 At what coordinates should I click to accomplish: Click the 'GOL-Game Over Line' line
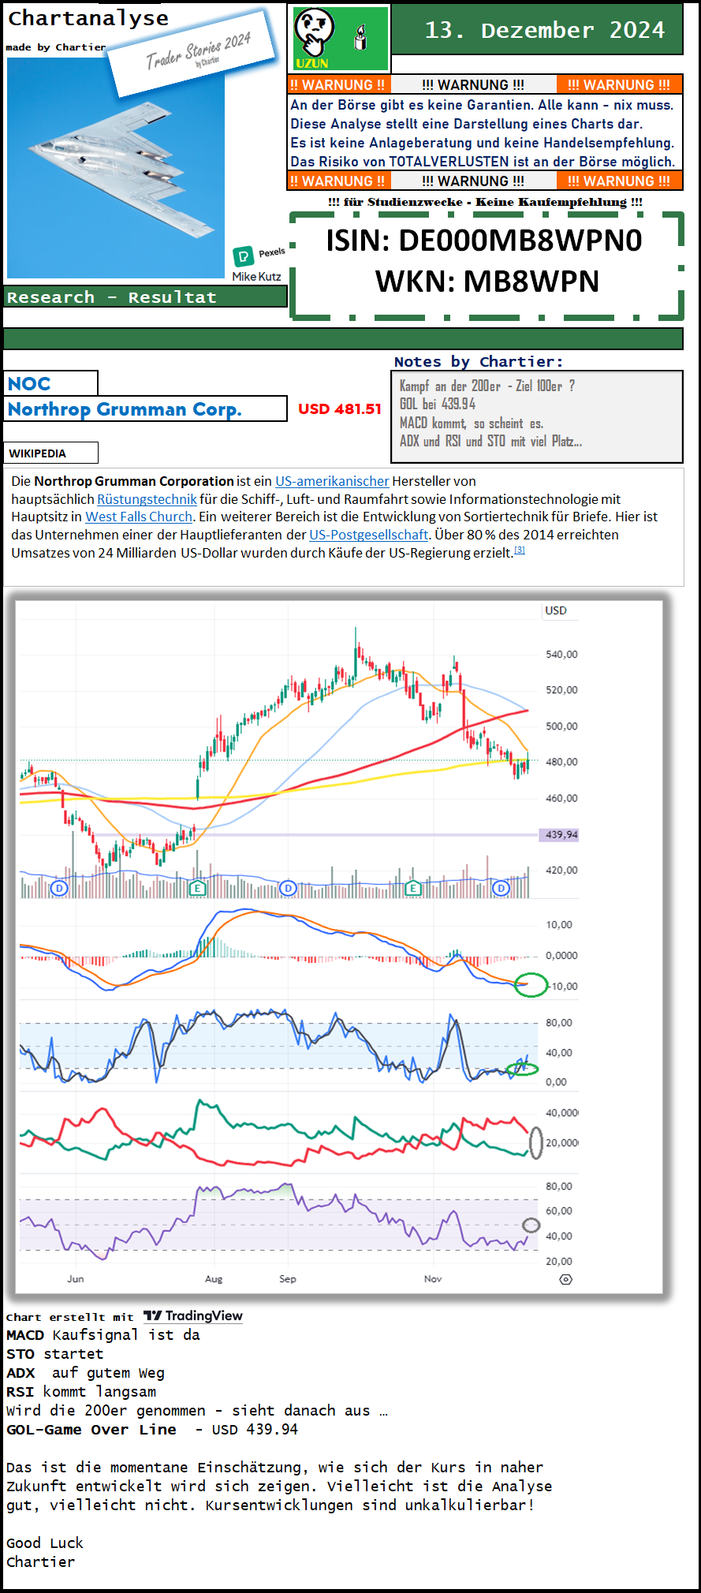(x=152, y=1429)
